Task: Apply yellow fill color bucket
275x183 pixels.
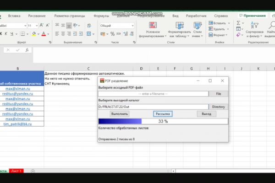Action: (x=34, y=33)
